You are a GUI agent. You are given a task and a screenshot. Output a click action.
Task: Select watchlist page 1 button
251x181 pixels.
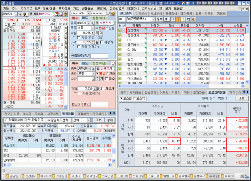pos(173,19)
